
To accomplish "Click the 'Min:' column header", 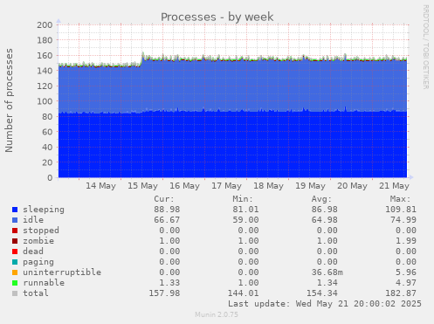I will tap(243, 199).
